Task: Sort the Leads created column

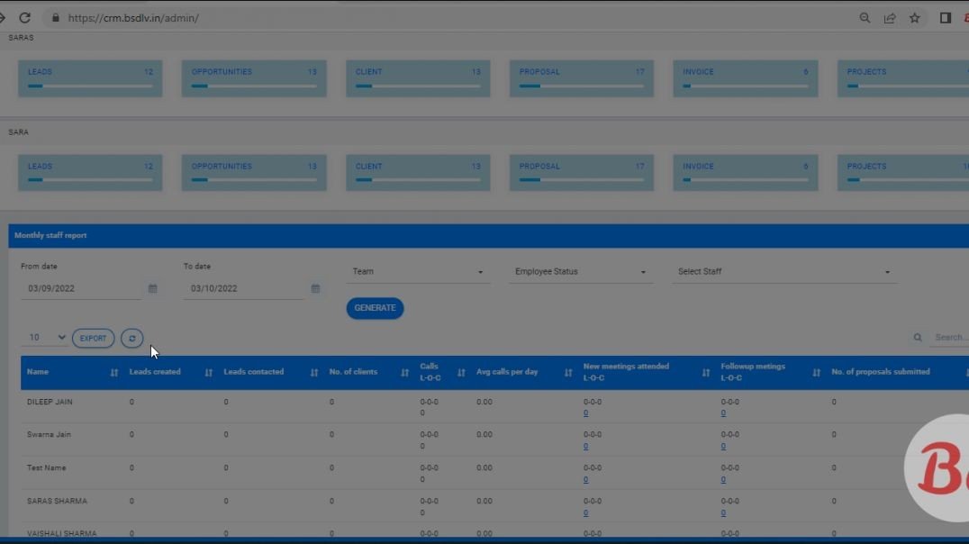Action: [x=207, y=372]
